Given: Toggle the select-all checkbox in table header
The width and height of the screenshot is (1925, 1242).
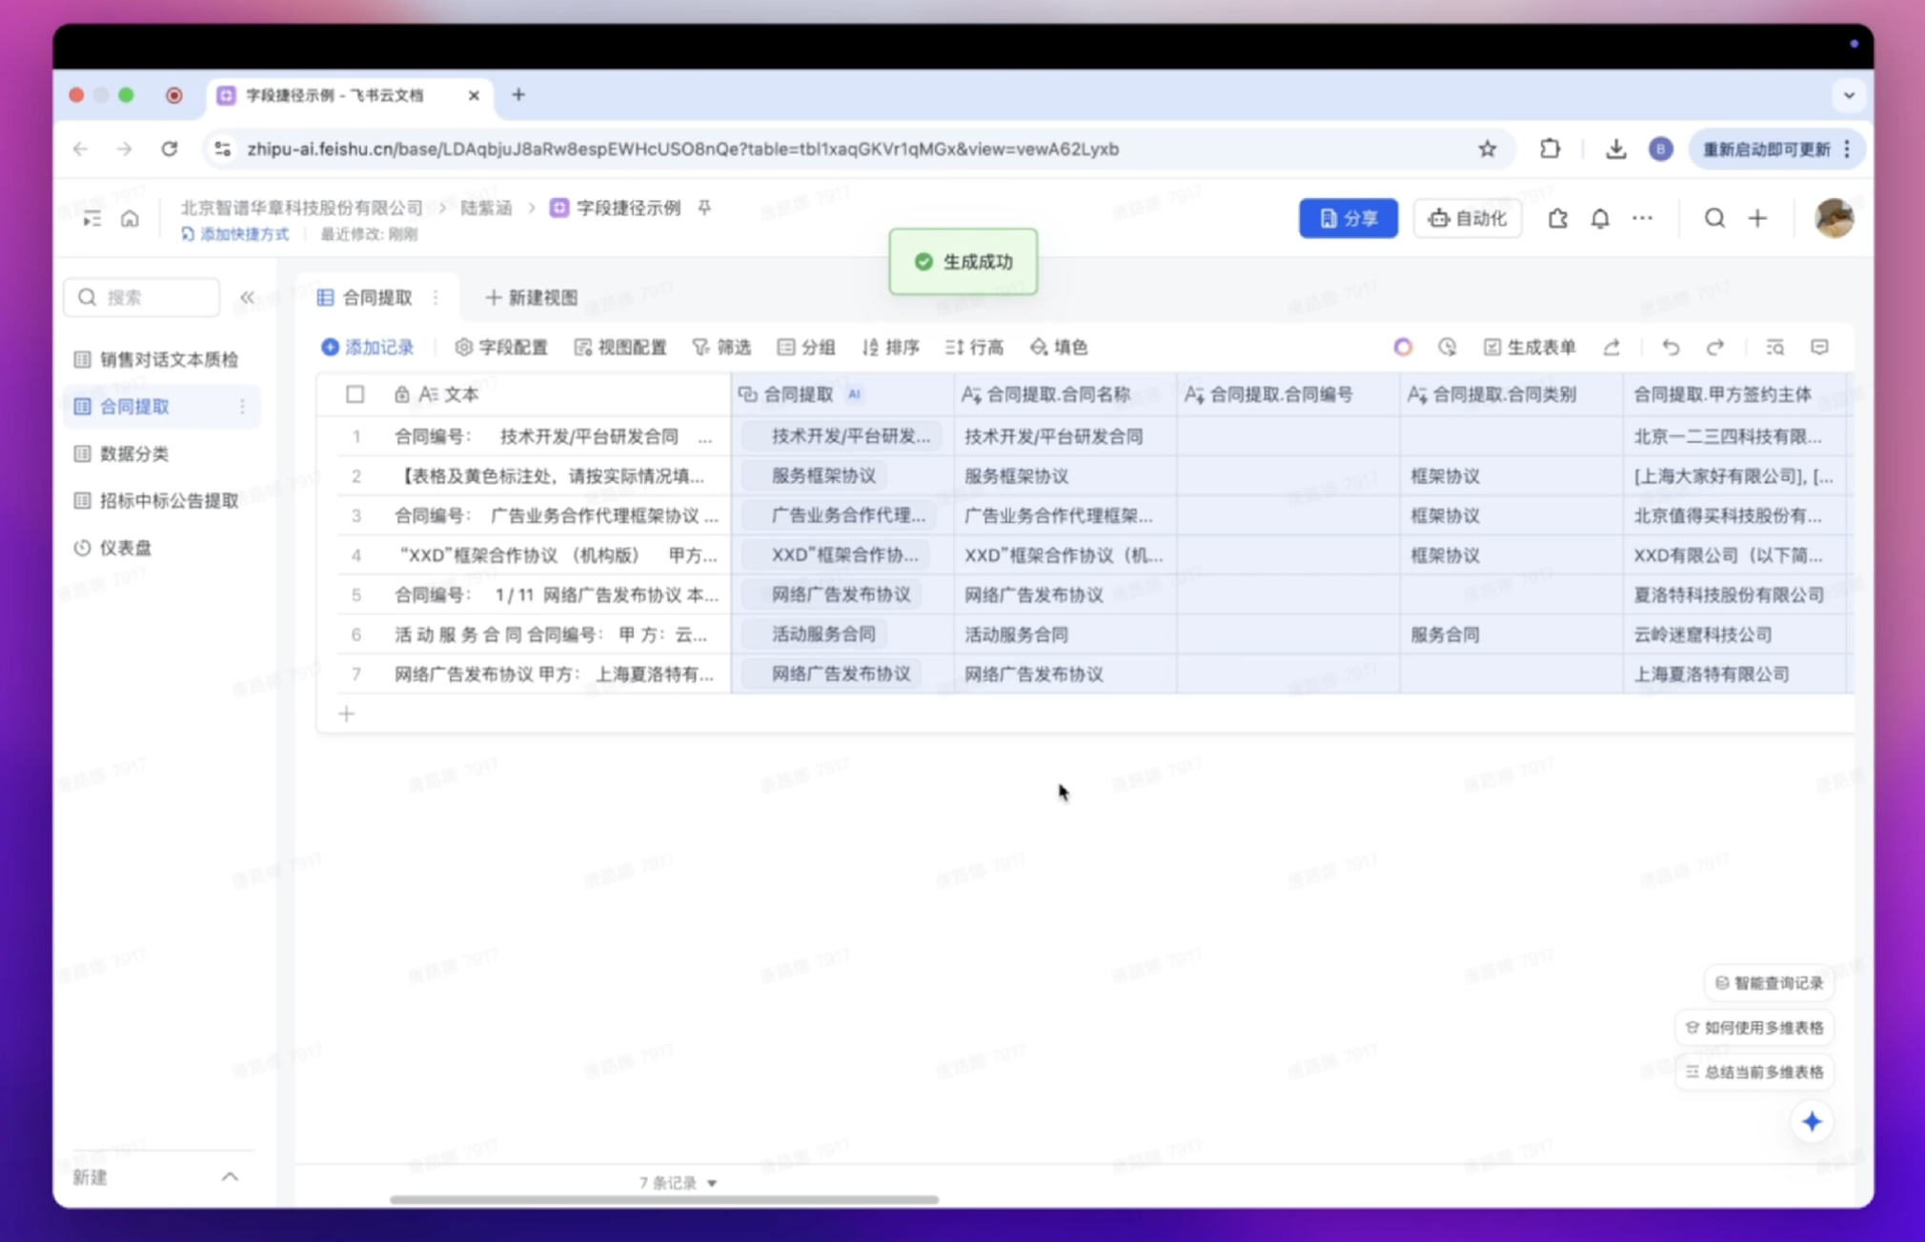Looking at the screenshot, I should pyautogui.click(x=355, y=394).
